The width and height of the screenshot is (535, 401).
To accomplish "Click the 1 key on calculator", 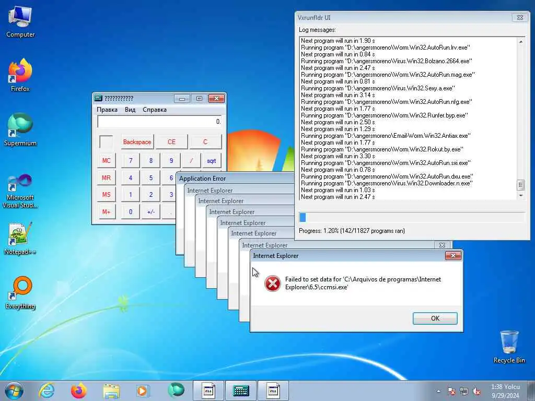I will pos(130,195).
